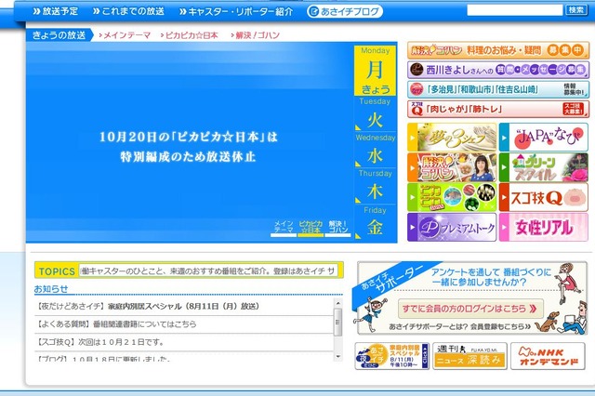Open the JAPAなび corner tile
595x396 pixels.
point(543,138)
